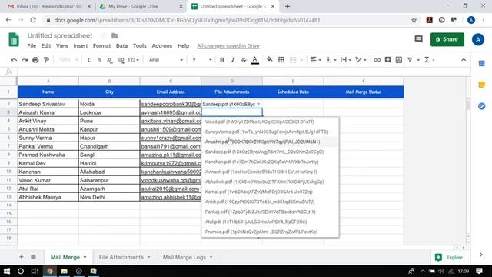Viewport: 492px width, 277px height.
Task: Open text rotation dropdown
Action: pyautogui.click(x=361, y=60)
